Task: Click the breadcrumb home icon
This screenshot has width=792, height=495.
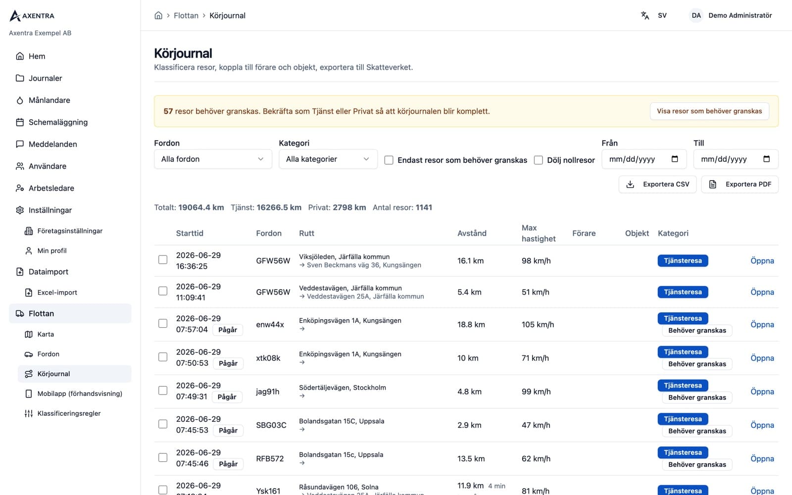Action: 158,15
